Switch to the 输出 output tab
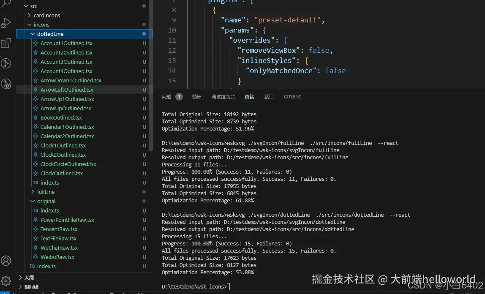The height and width of the screenshot is (294, 485). click(197, 97)
